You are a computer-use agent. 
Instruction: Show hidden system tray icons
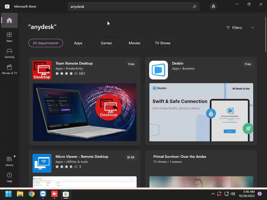(213, 194)
